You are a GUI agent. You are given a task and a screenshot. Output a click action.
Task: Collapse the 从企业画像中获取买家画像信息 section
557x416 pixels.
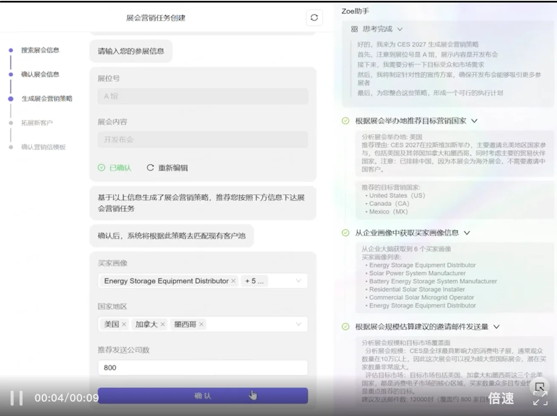pos(467,233)
